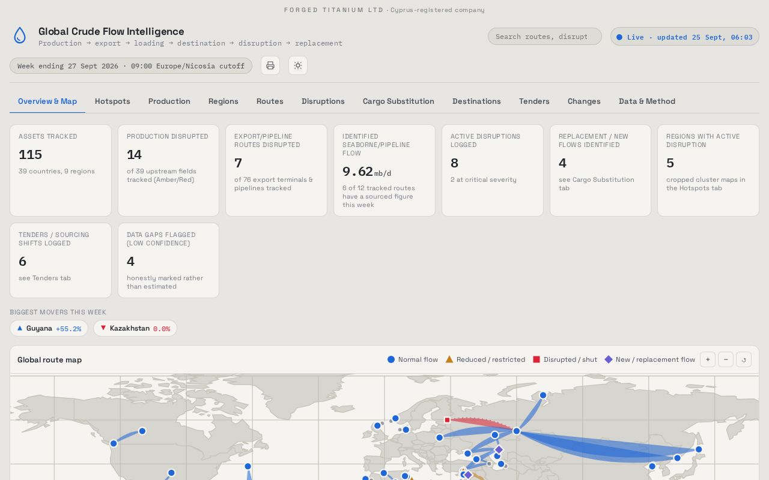Viewport: 769px width, 480px height.
Task: Open the Active Disruptions Logged card
Action: [x=493, y=170]
